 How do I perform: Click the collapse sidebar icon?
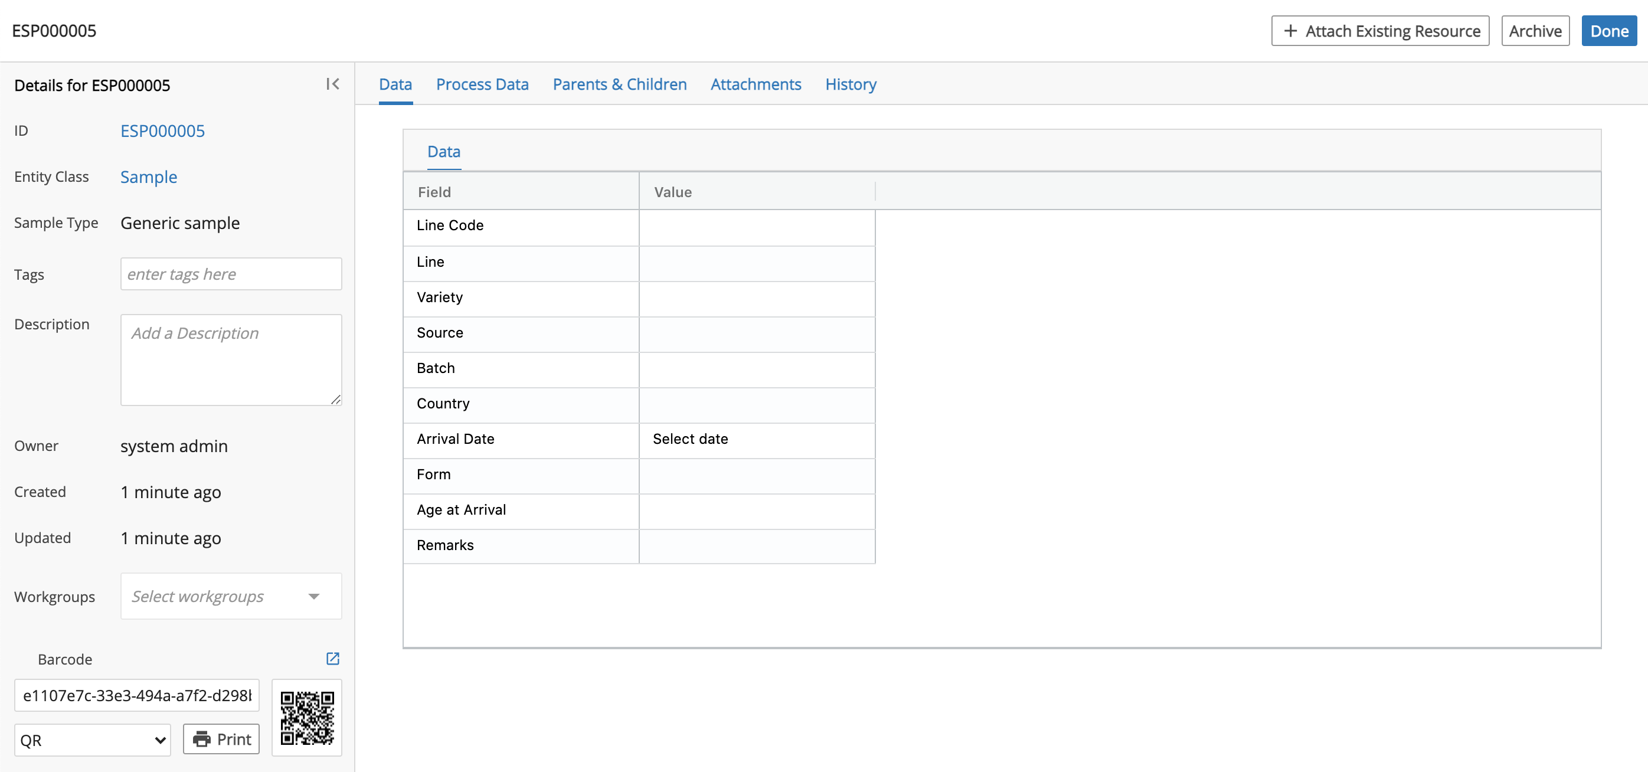click(333, 84)
